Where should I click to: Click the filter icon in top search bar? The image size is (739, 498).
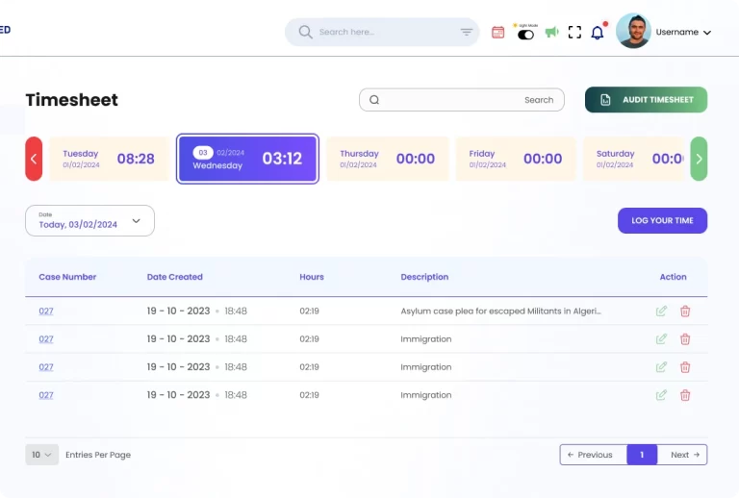[x=467, y=32]
